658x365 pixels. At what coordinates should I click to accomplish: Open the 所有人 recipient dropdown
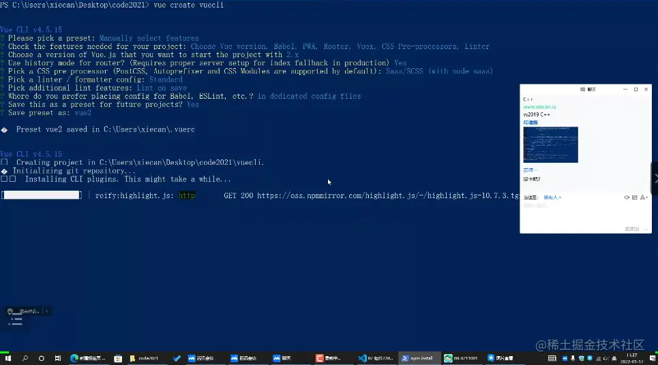coord(552,197)
